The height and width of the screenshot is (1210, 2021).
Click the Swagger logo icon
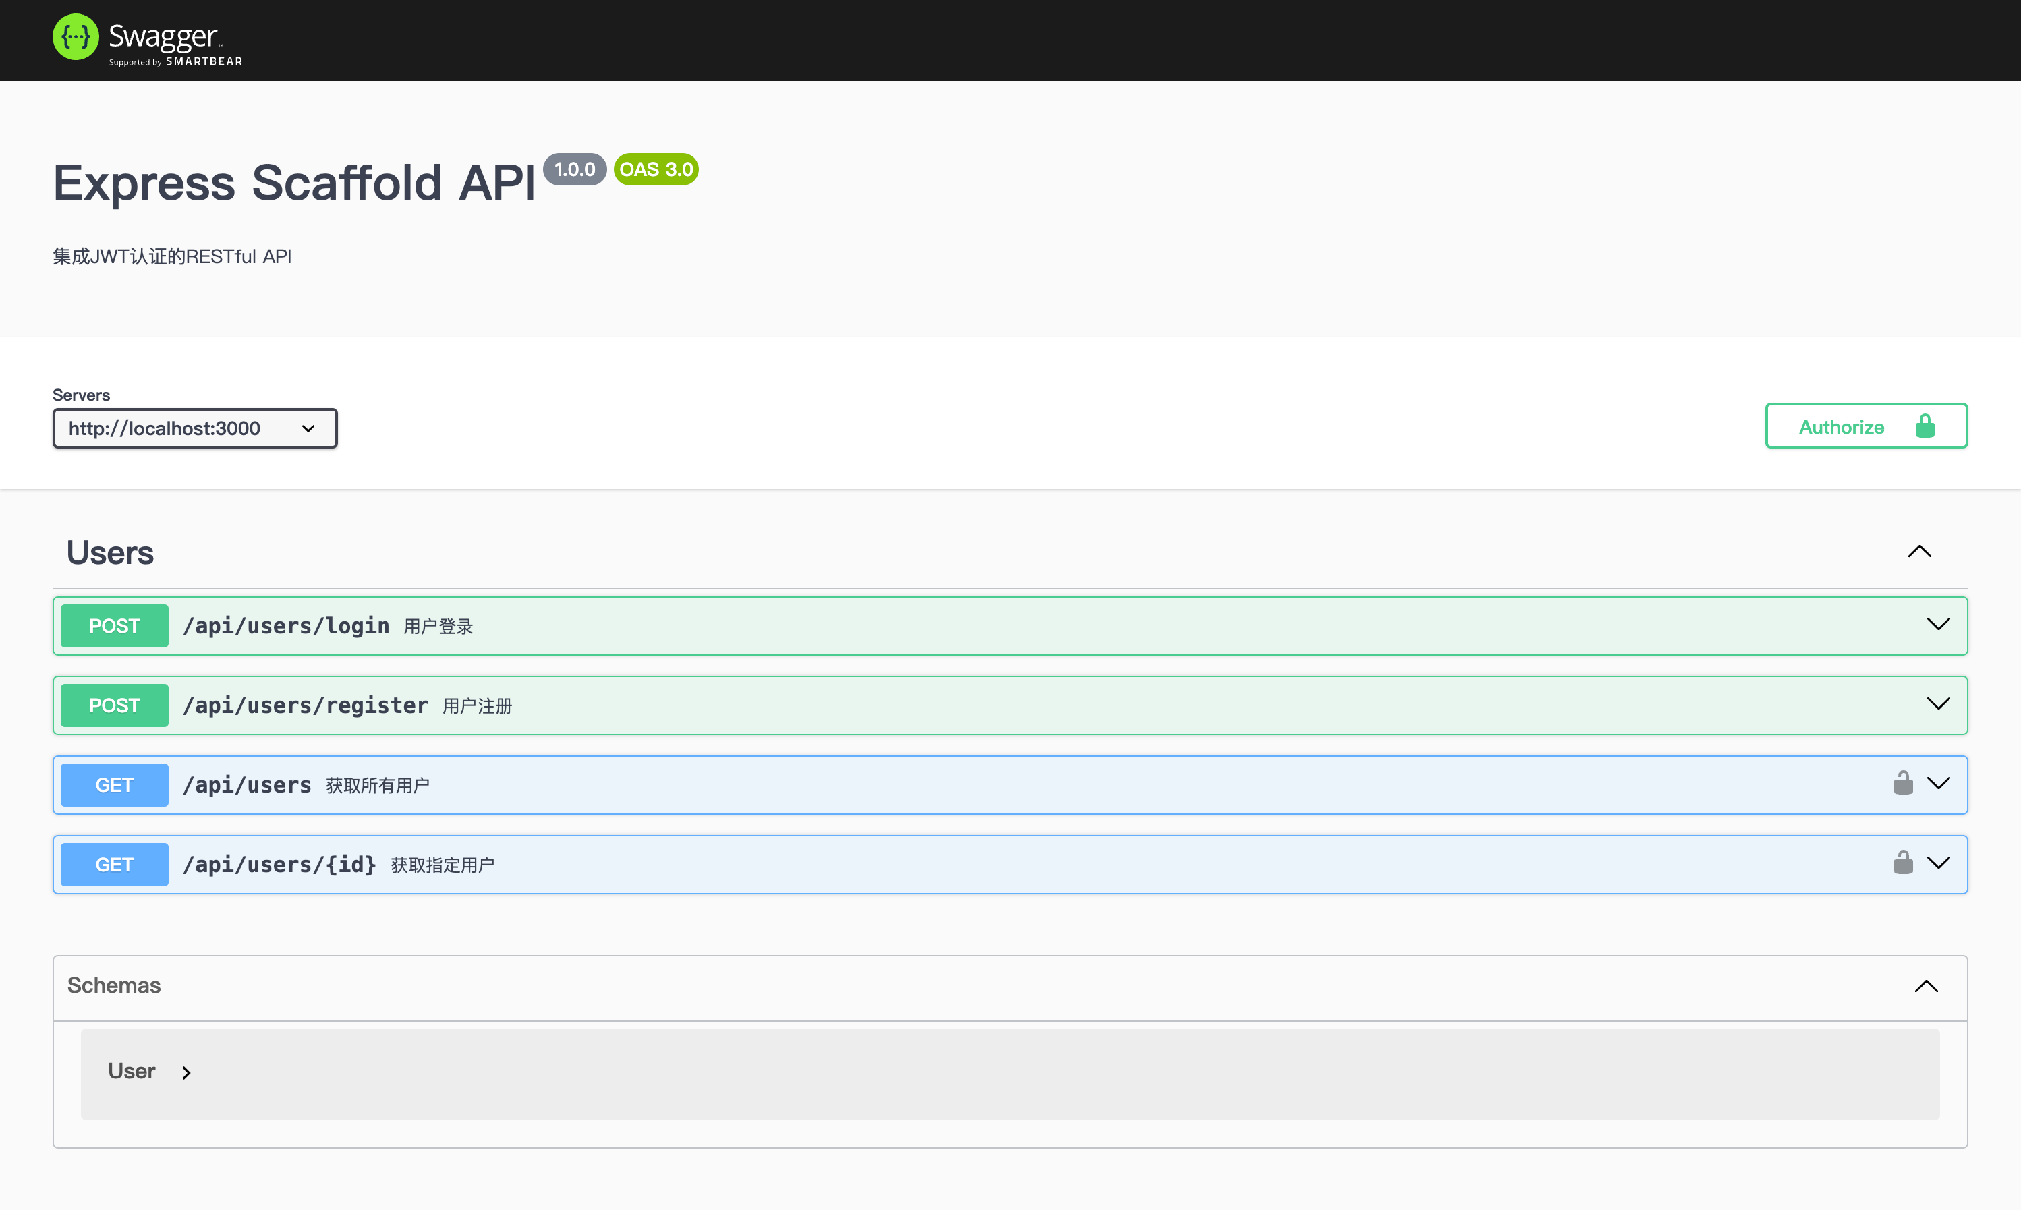(75, 38)
